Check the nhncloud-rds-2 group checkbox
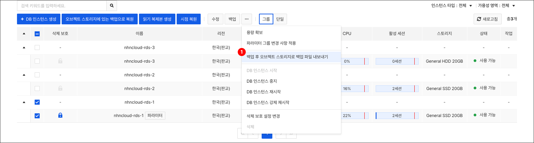This screenshot has height=143, width=534. [x=37, y=75]
